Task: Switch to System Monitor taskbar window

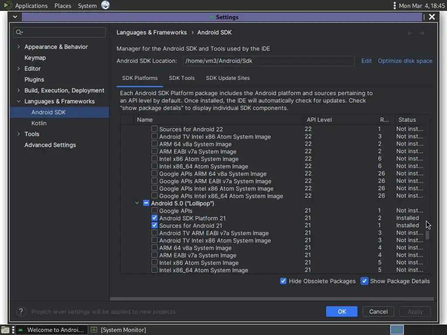Action: (119, 330)
